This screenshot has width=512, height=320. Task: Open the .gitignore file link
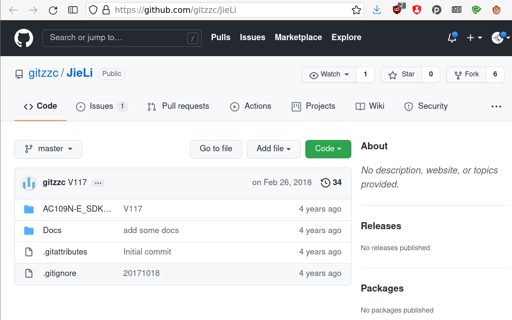[x=60, y=274]
